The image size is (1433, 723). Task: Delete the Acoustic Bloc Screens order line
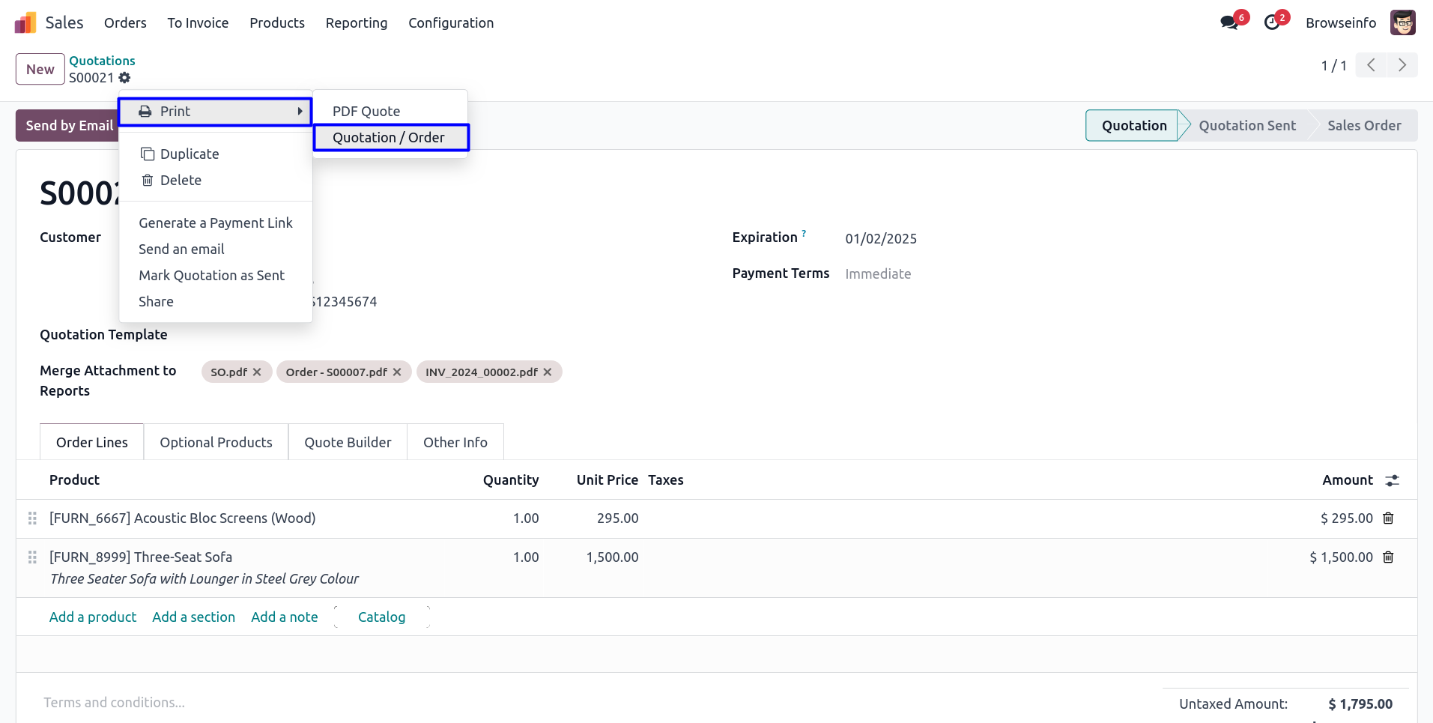tap(1388, 518)
